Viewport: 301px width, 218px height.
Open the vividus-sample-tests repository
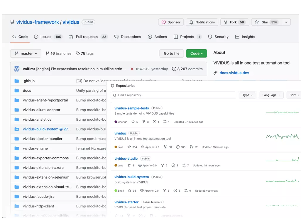tap(132, 108)
